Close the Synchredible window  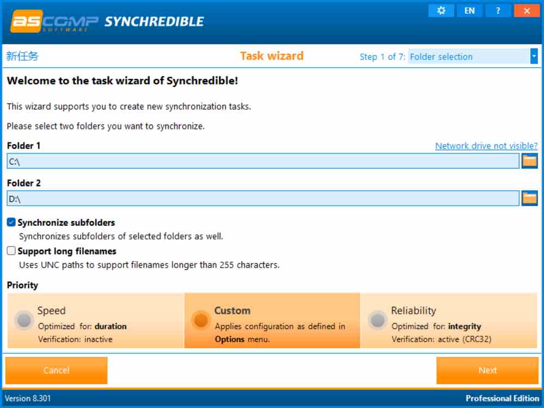[527, 11]
